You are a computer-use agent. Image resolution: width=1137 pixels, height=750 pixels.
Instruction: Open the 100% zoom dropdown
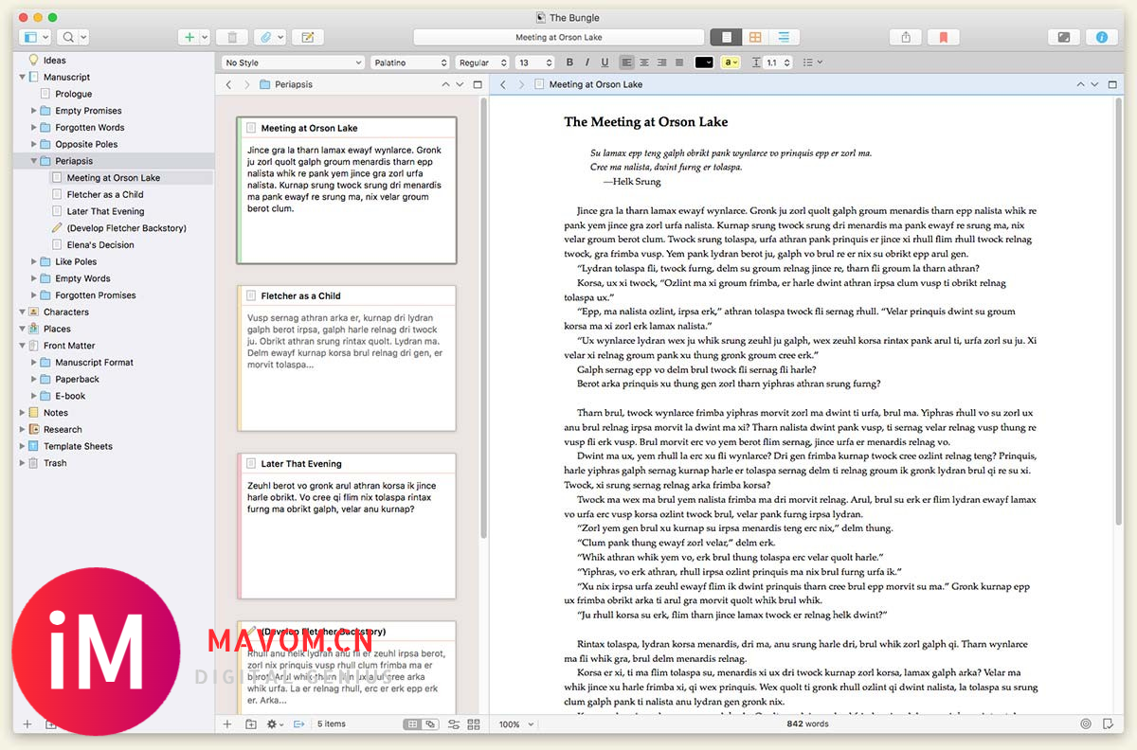[x=516, y=724]
